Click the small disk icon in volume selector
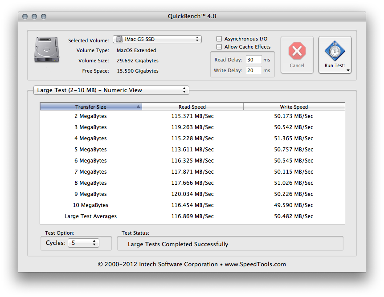The width and height of the screenshot is (384, 297). [x=119, y=39]
